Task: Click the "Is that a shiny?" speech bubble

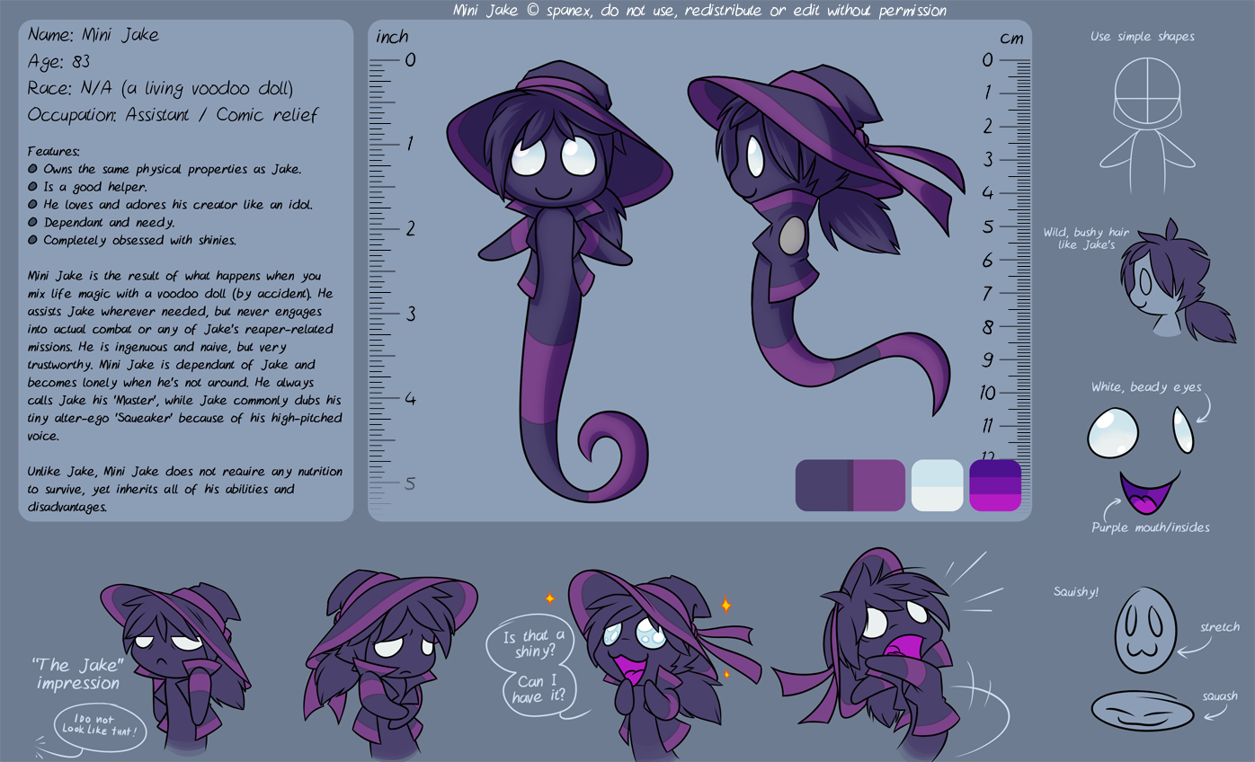Action: tap(529, 644)
